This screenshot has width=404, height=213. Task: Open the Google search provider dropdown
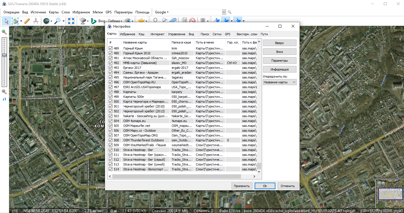pyautogui.click(x=162, y=12)
